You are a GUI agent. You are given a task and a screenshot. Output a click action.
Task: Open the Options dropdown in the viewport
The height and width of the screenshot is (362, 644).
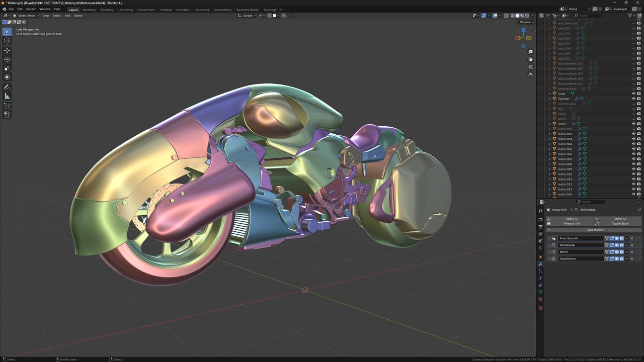(526, 22)
